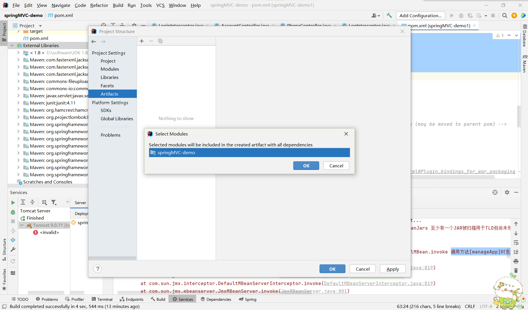
Task: Click the Add artifact plus icon
Action: pyautogui.click(x=142, y=41)
